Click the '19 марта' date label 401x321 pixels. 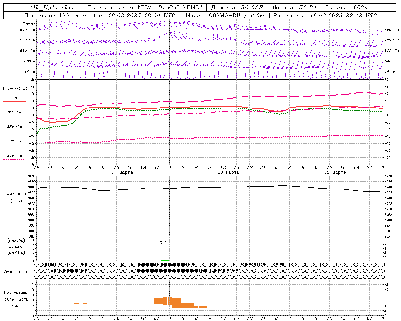(x=335, y=172)
